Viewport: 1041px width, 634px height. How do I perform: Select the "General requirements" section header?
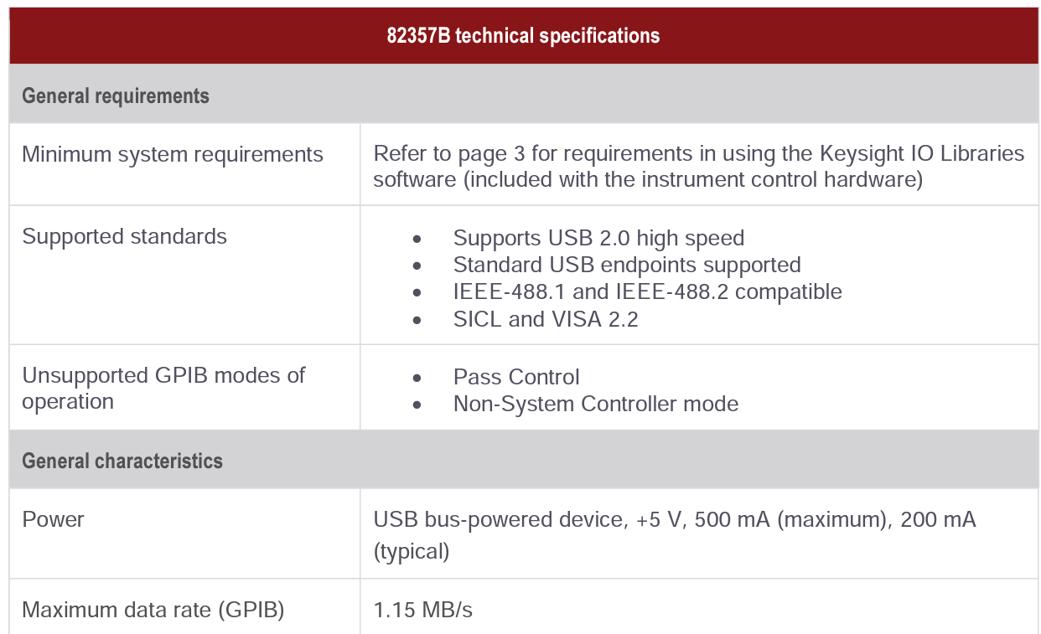point(116,96)
